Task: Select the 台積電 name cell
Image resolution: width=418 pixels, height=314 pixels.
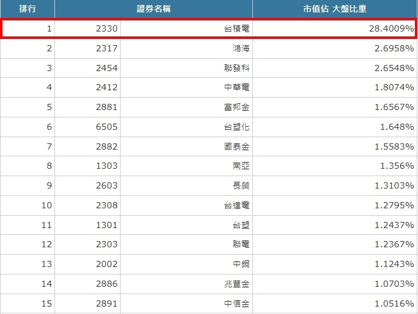Action: tap(237, 28)
